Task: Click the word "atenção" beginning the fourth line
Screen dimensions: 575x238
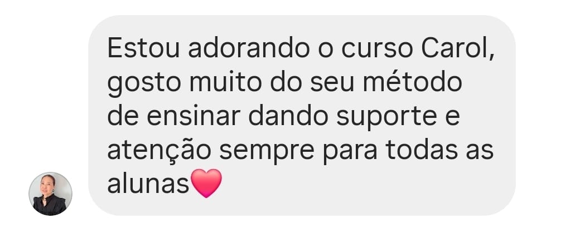Action: click(x=159, y=151)
